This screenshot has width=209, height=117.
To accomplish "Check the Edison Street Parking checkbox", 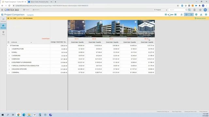I will pos(136,22).
